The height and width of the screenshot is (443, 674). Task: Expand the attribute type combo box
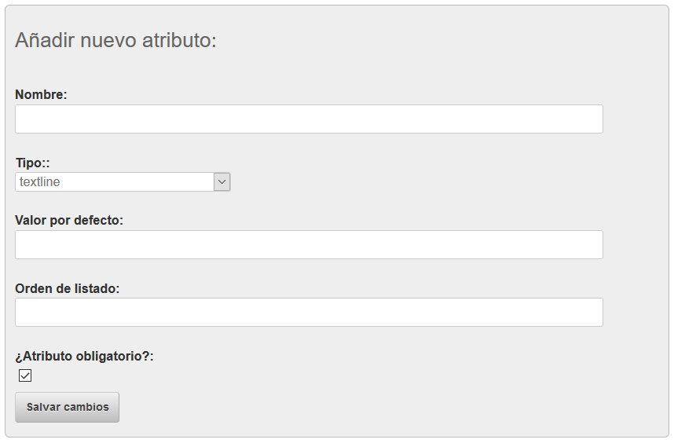123,182
